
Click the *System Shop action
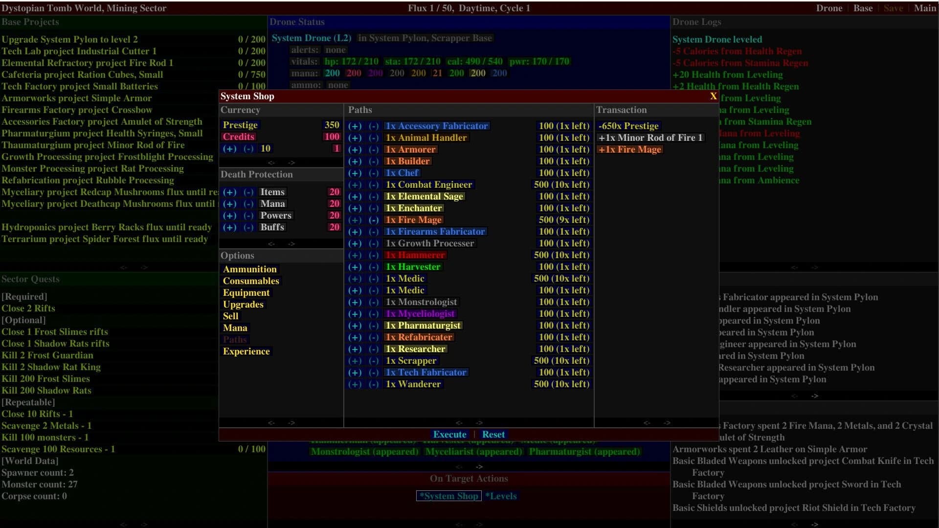pos(449,496)
